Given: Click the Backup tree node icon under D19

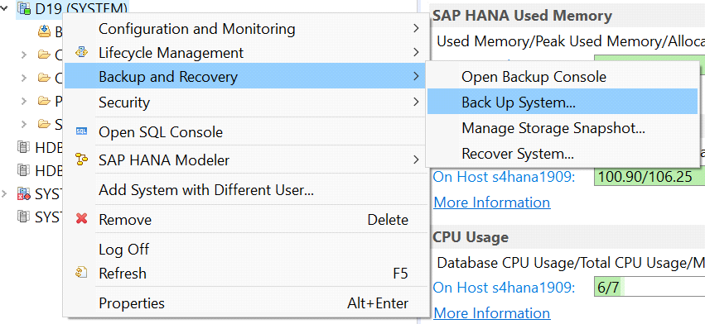Looking at the screenshot, I should [x=44, y=31].
